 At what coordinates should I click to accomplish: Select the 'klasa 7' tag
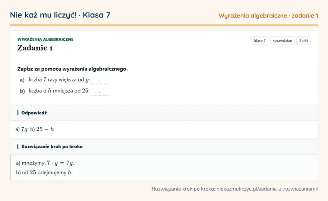[260, 40]
